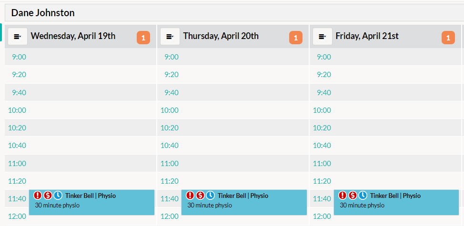Open the Wednesday, April 19th day menu dropdown
This screenshot has width=464, height=226.
18,37
